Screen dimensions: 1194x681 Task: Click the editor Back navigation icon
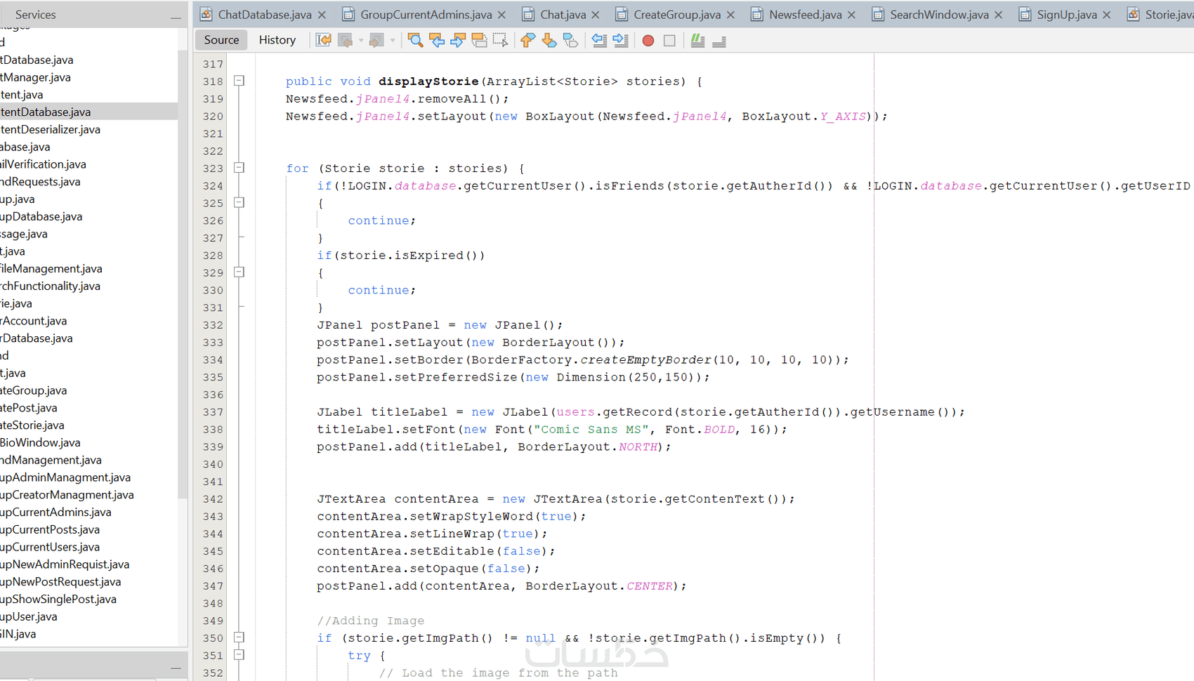345,40
